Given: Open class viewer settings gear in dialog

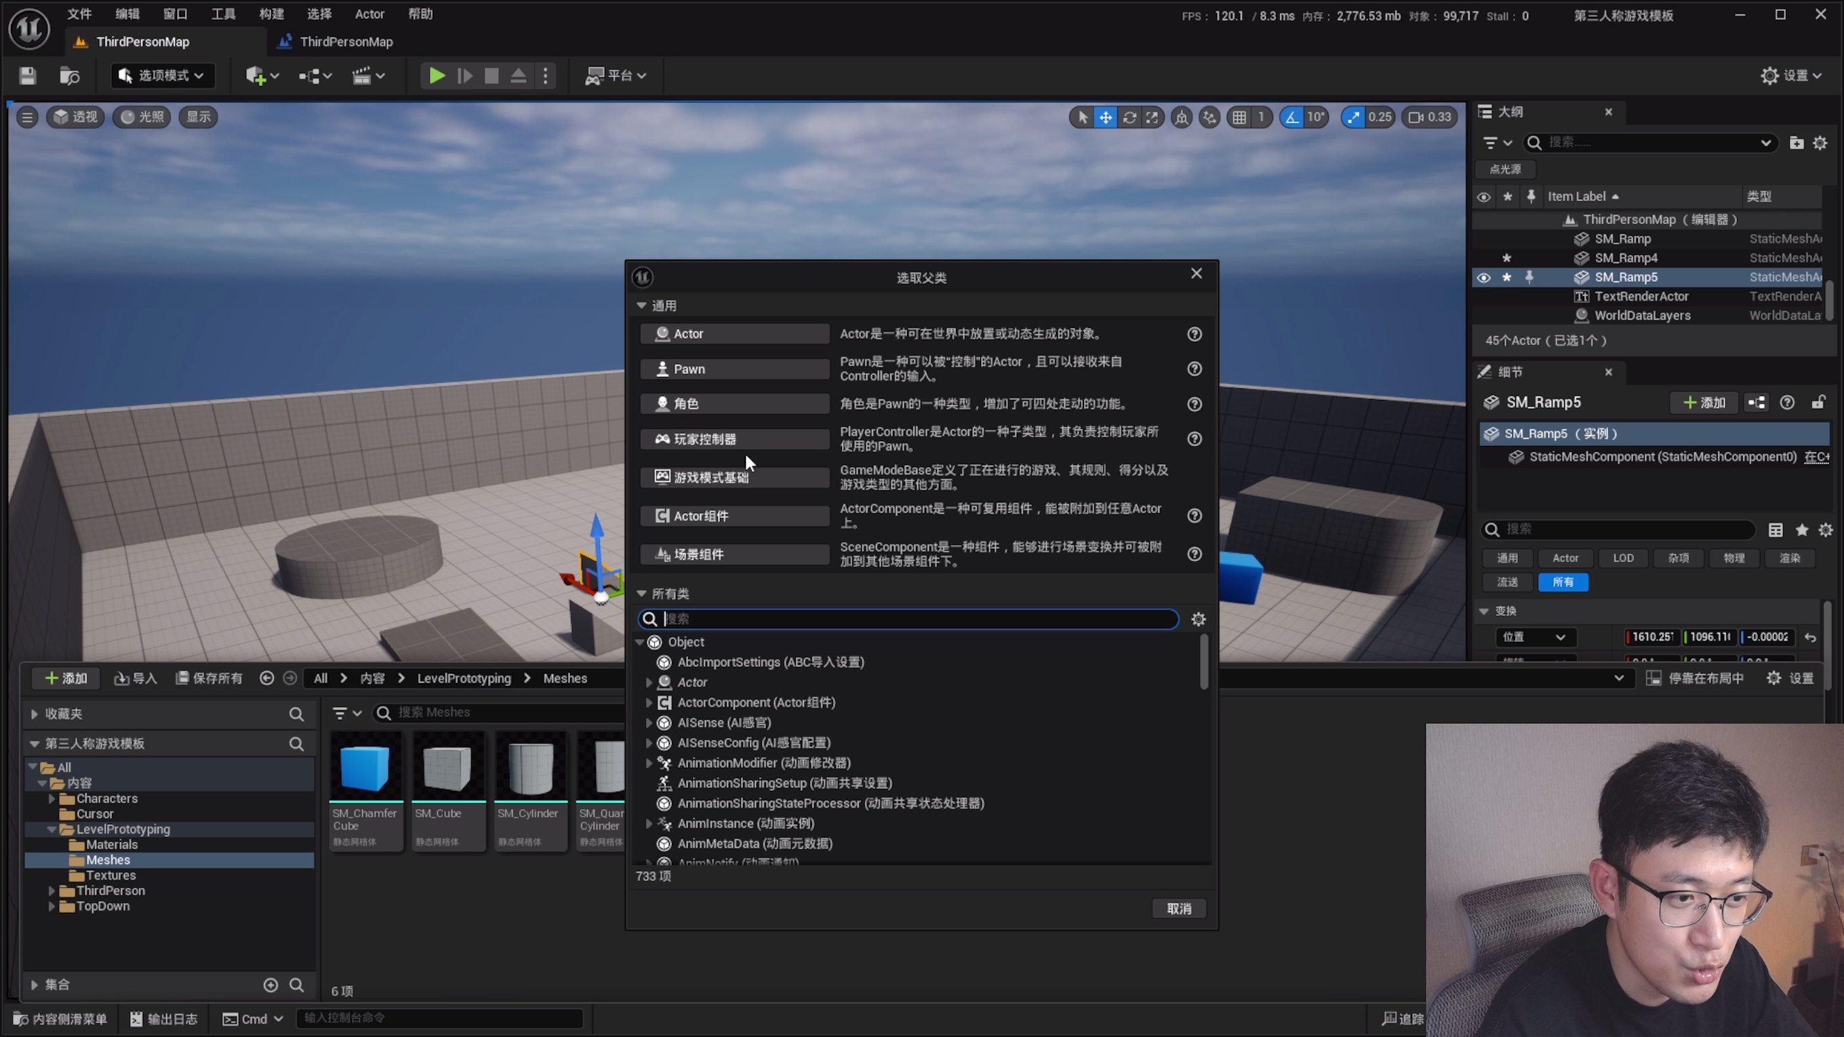Looking at the screenshot, I should 1199,619.
